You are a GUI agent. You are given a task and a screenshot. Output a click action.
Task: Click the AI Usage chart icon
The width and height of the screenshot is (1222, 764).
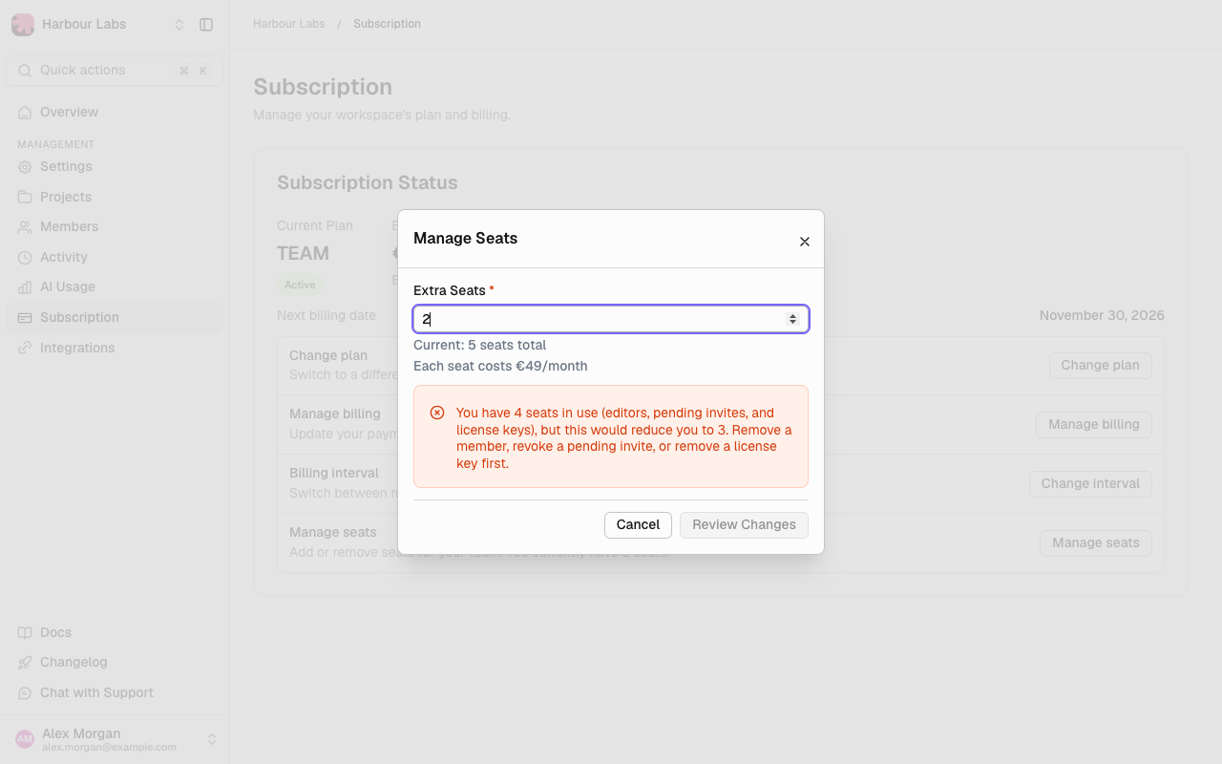click(x=25, y=287)
